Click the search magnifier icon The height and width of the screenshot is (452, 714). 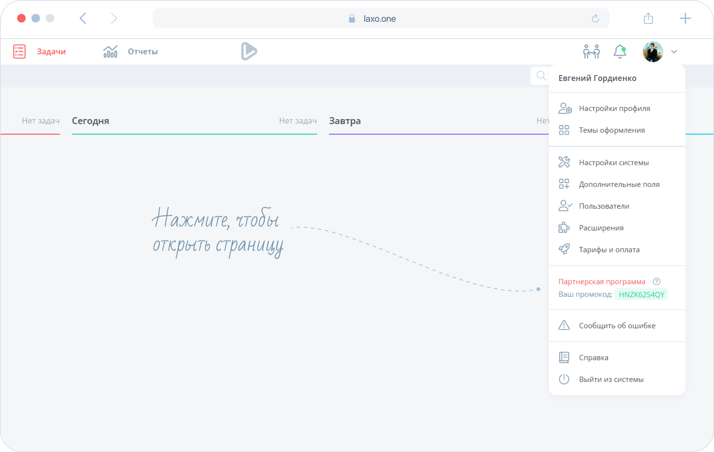click(x=541, y=75)
